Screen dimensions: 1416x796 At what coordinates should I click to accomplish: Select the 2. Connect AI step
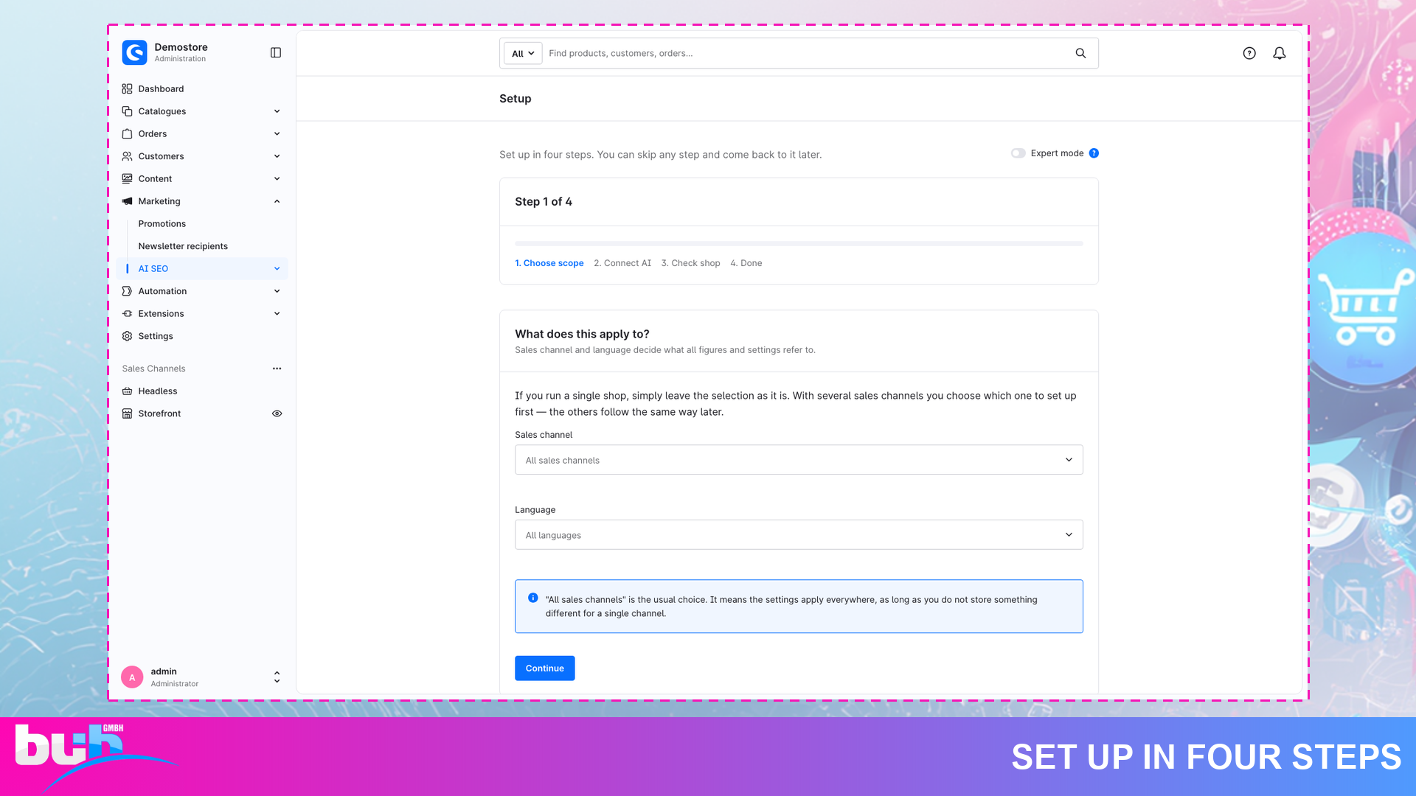(622, 263)
